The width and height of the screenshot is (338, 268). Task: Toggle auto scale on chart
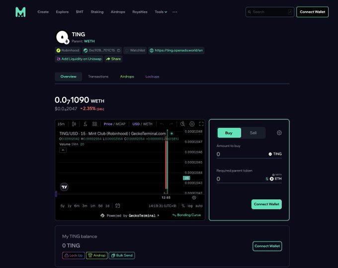[x=199, y=206]
